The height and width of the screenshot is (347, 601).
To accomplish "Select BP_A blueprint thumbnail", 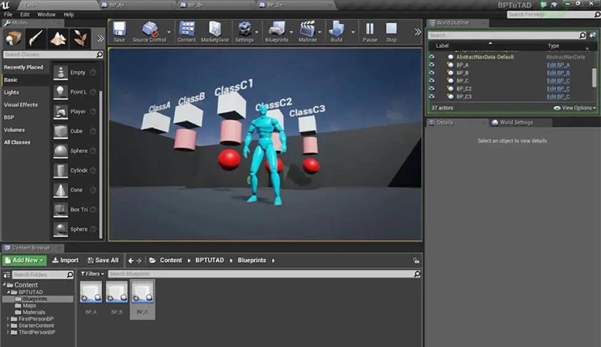I will [91, 292].
